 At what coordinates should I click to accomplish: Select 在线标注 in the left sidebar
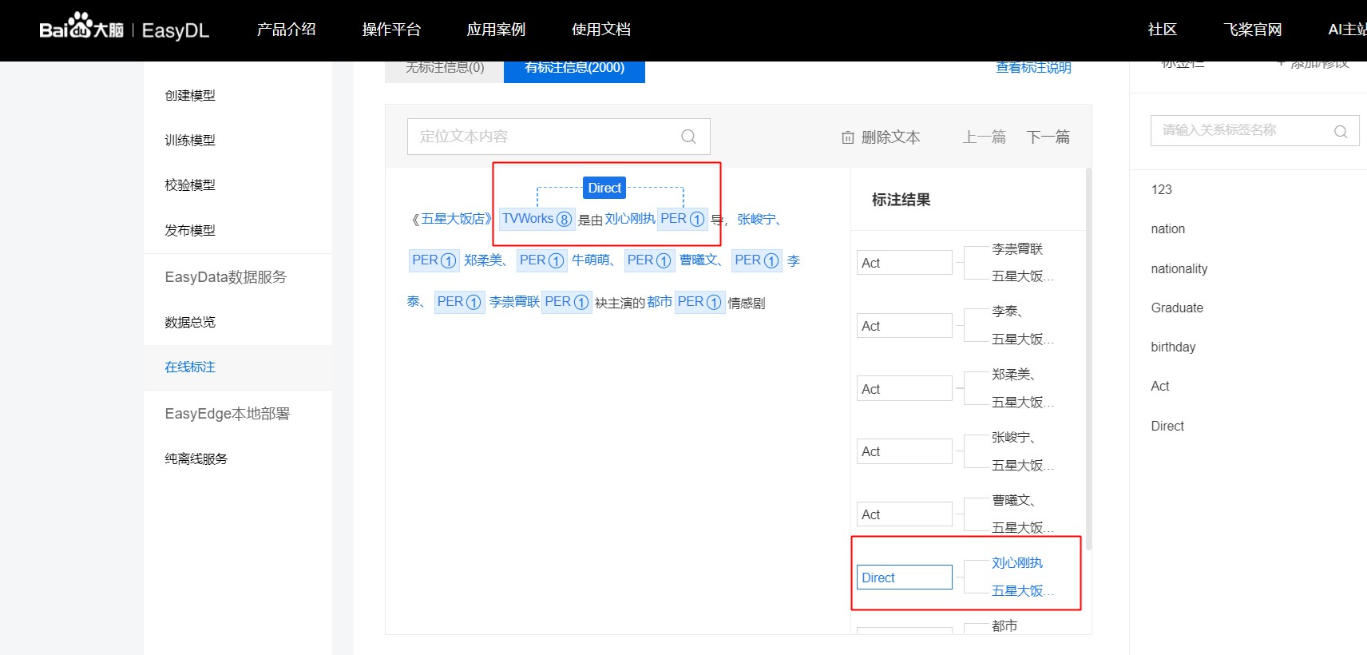[190, 367]
